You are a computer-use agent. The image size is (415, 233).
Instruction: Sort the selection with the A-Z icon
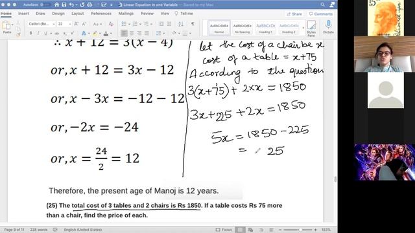click(181, 24)
